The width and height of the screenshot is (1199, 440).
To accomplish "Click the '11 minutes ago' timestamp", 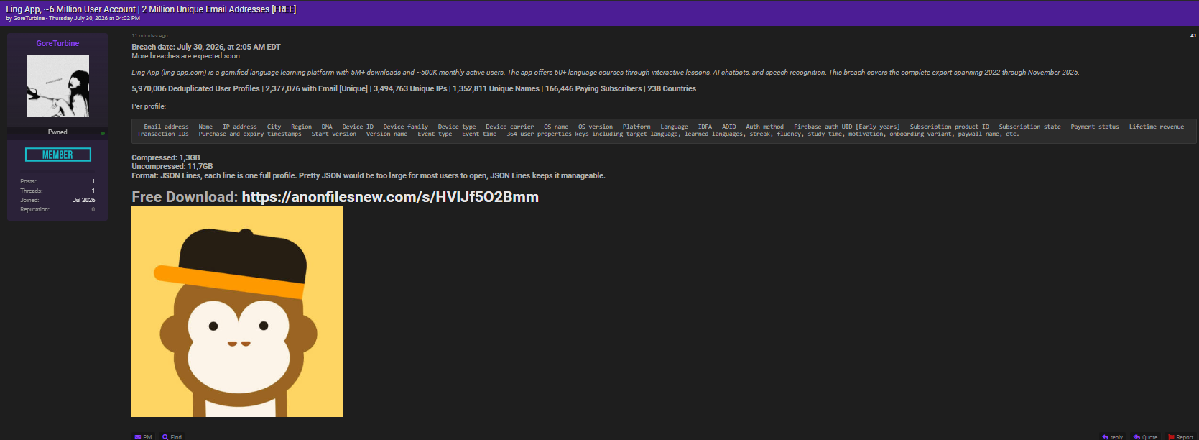I will point(149,35).
